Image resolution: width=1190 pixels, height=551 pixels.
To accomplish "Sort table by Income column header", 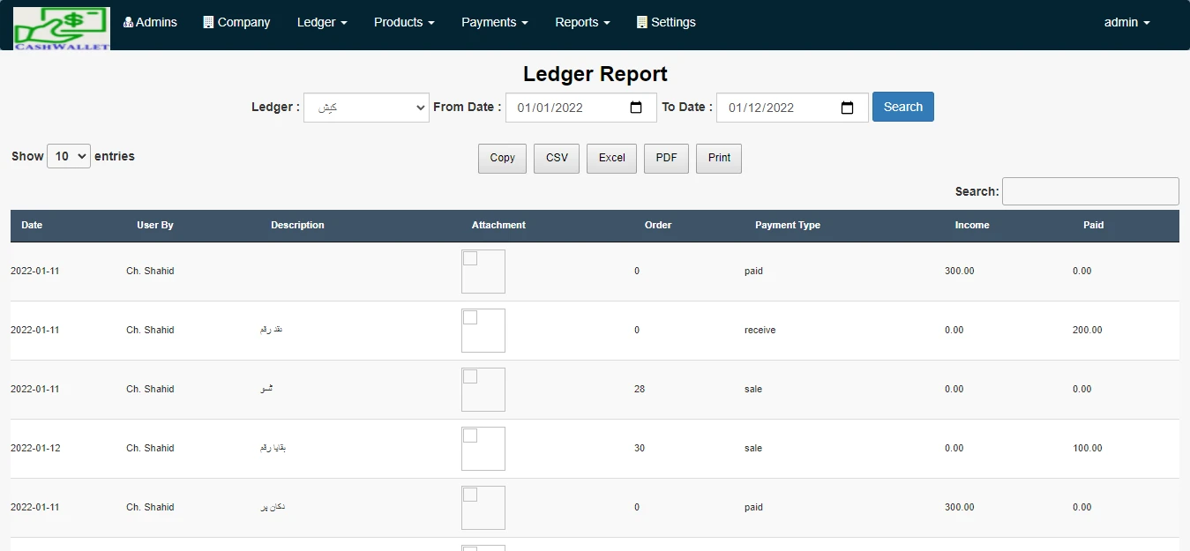I will (x=971, y=226).
